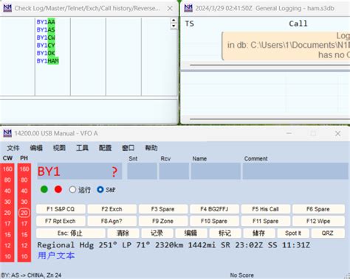Select CW 20 band button
The height and width of the screenshot is (279, 350).
(7, 213)
